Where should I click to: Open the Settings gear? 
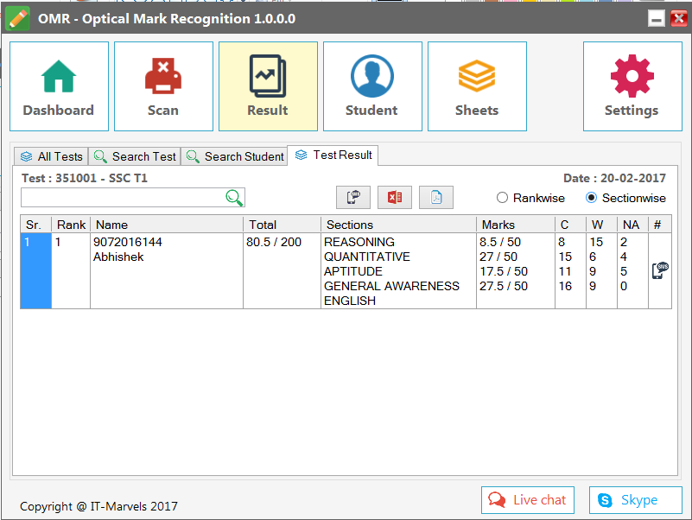(x=632, y=86)
